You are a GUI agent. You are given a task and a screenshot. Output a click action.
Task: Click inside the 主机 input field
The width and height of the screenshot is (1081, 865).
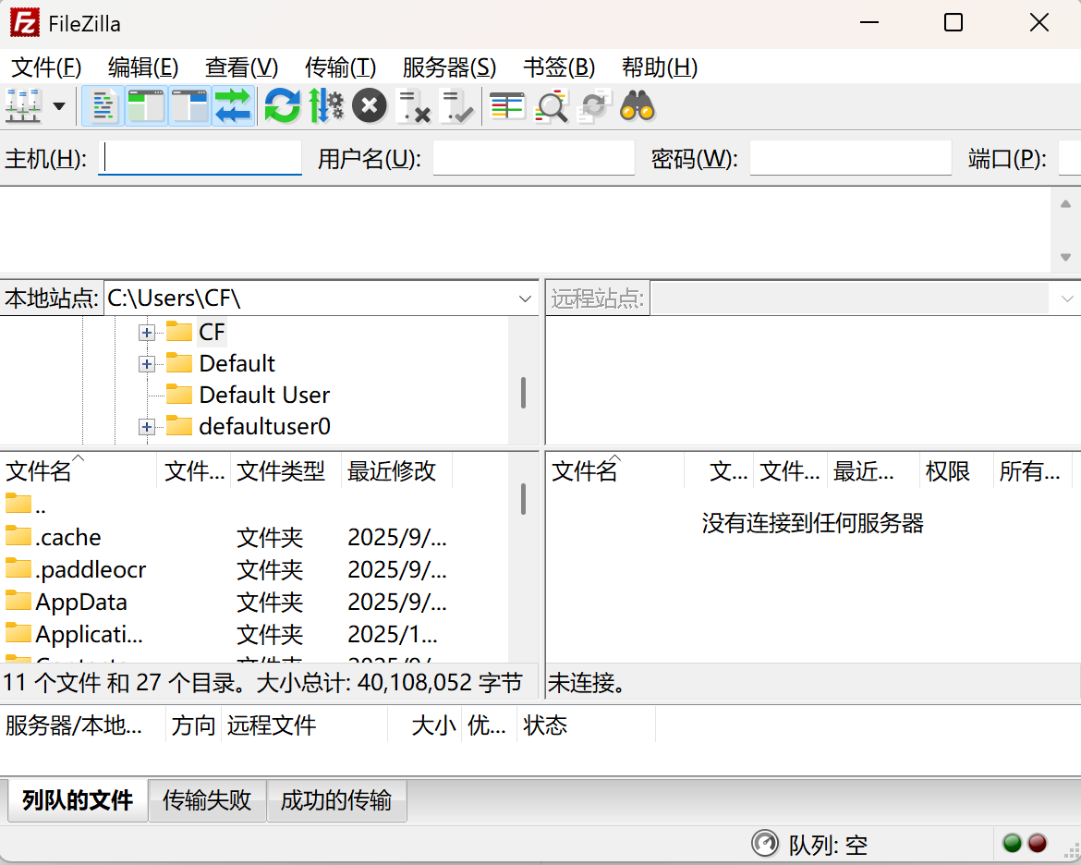(x=199, y=158)
